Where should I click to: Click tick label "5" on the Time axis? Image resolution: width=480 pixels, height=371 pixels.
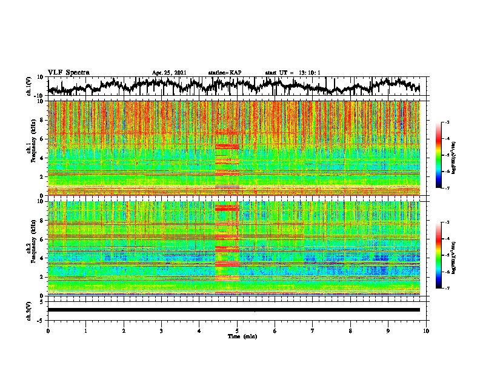pos(237,331)
